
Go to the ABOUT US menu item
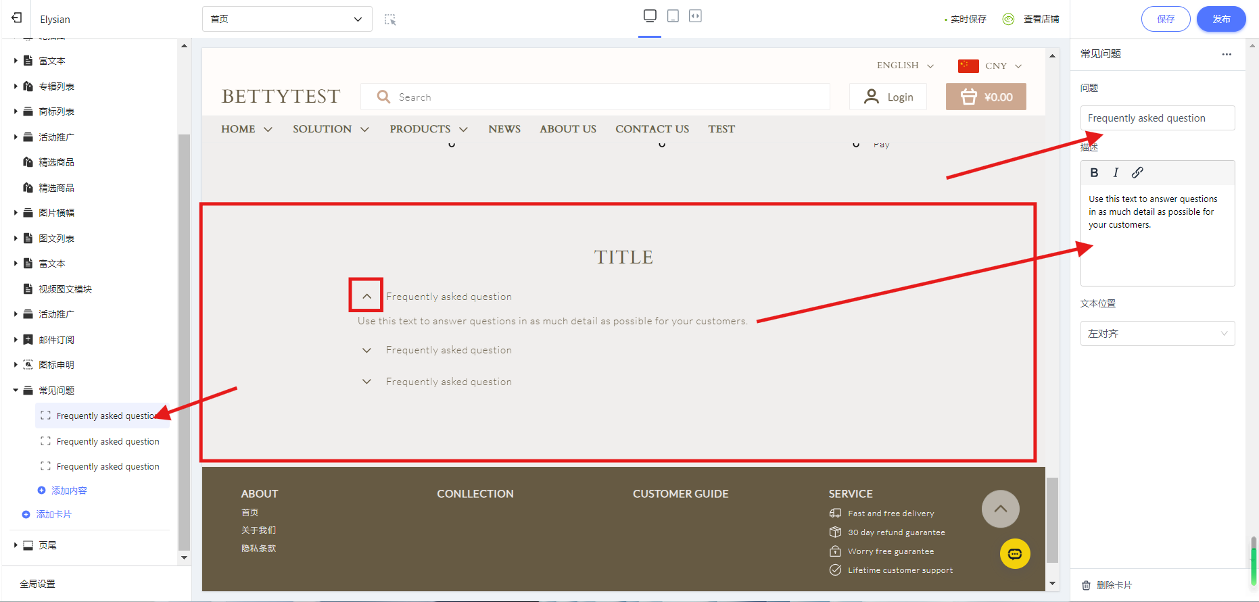point(567,129)
